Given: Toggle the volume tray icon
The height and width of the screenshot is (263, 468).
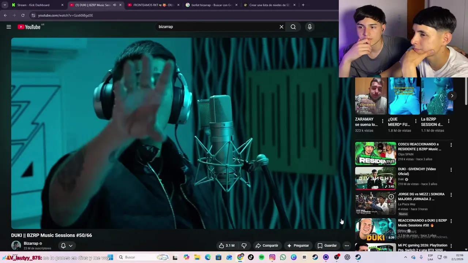Looking at the screenshot, I should pos(445,257).
